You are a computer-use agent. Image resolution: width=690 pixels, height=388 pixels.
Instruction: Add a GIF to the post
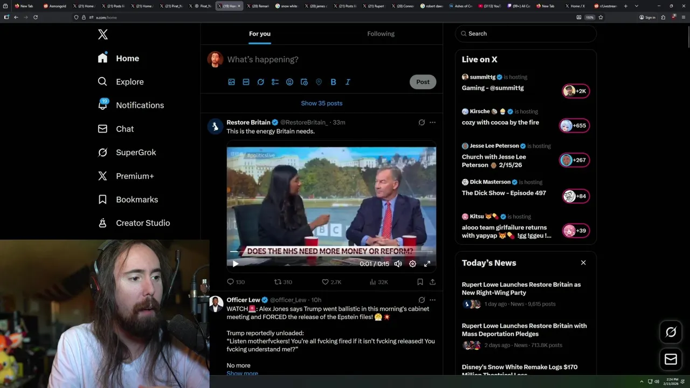click(246, 82)
